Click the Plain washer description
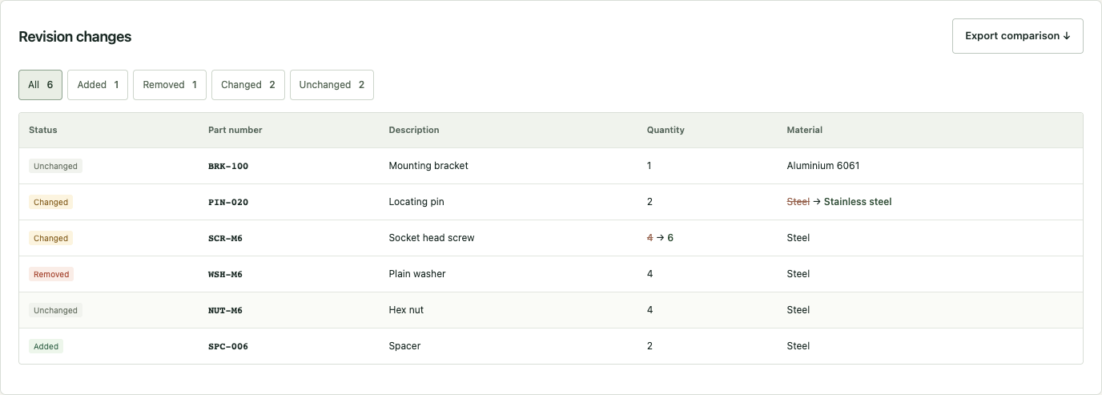Viewport: 1102px width, 395px height. click(417, 274)
